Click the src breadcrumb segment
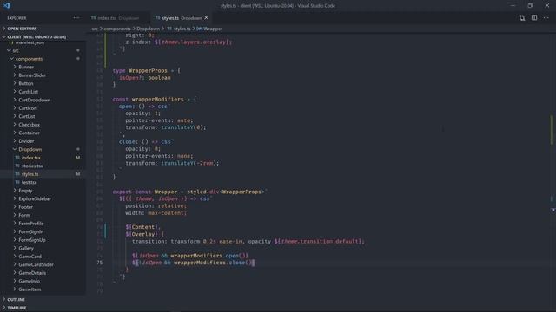This screenshot has width=556, height=312. [95, 29]
